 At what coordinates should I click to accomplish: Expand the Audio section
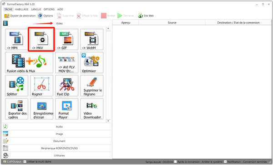click(57, 126)
